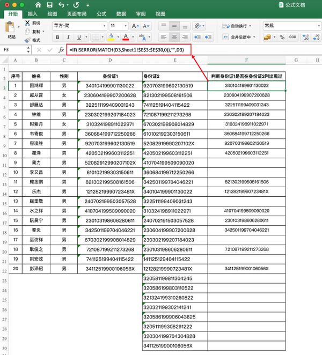Toggle bold formatting
The width and height of the screenshot is (322, 355).
pos(57,37)
